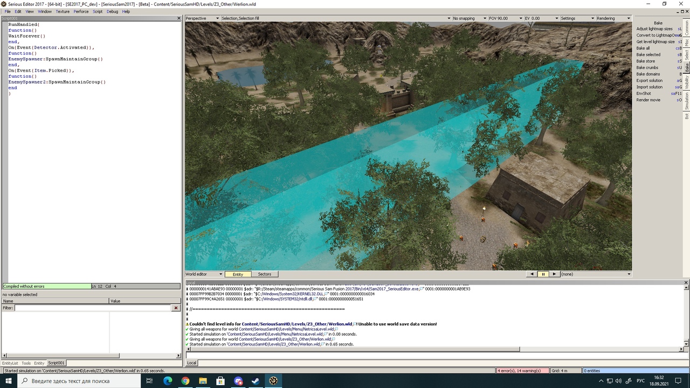Image resolution: width=690 pixels, height=388 pixels.
Task: Run Bake store
Action: click(659, 61)
